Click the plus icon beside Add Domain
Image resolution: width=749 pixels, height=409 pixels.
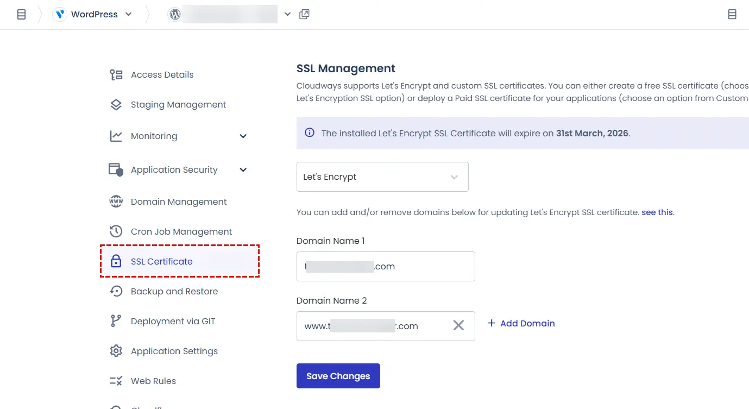click(x=492, y=323)
